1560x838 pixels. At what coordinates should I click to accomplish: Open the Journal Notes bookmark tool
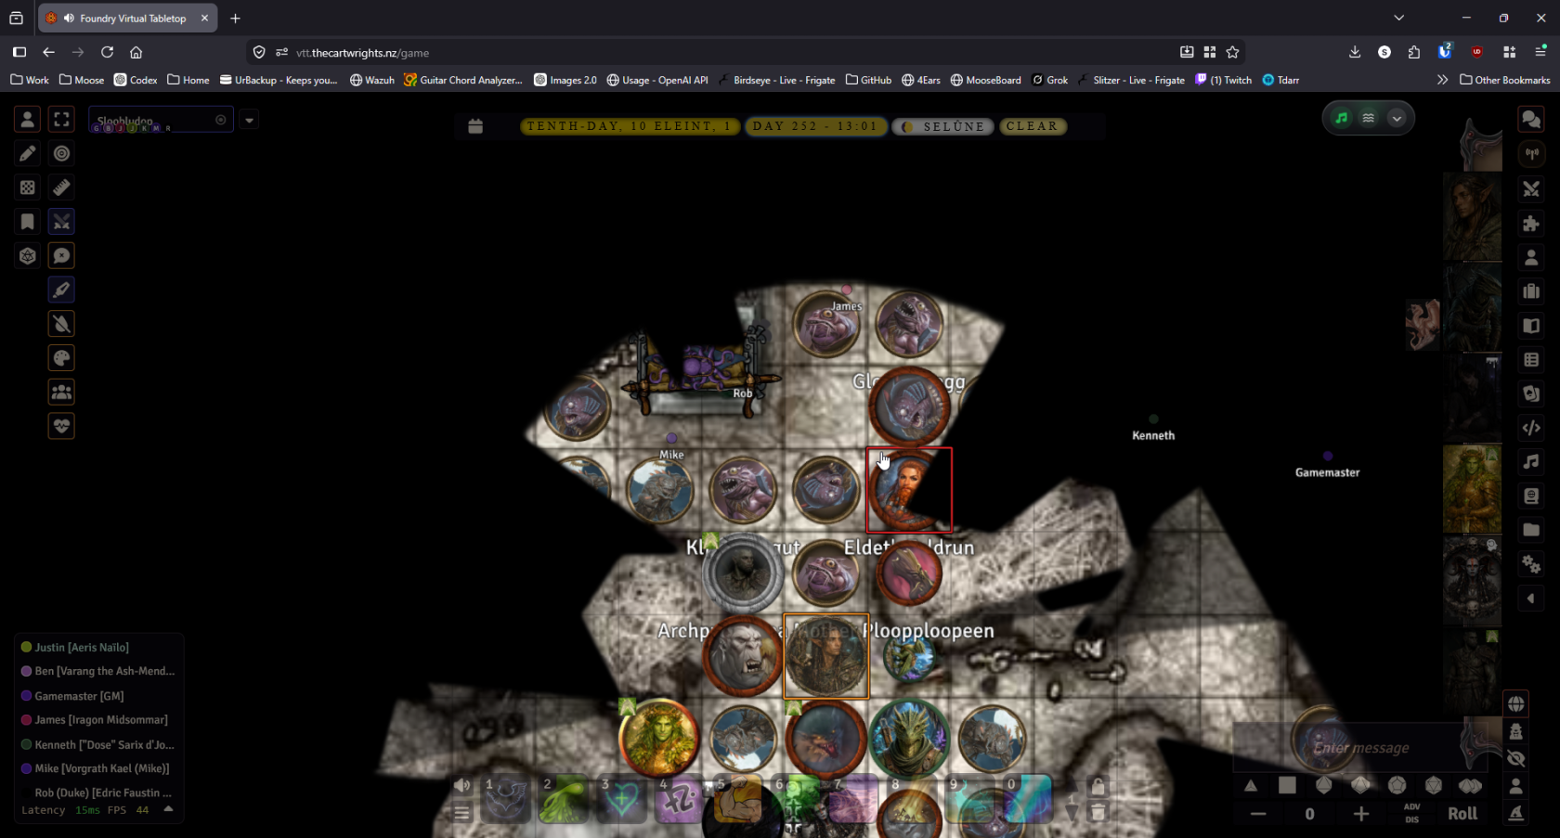(x=28, y=222)
